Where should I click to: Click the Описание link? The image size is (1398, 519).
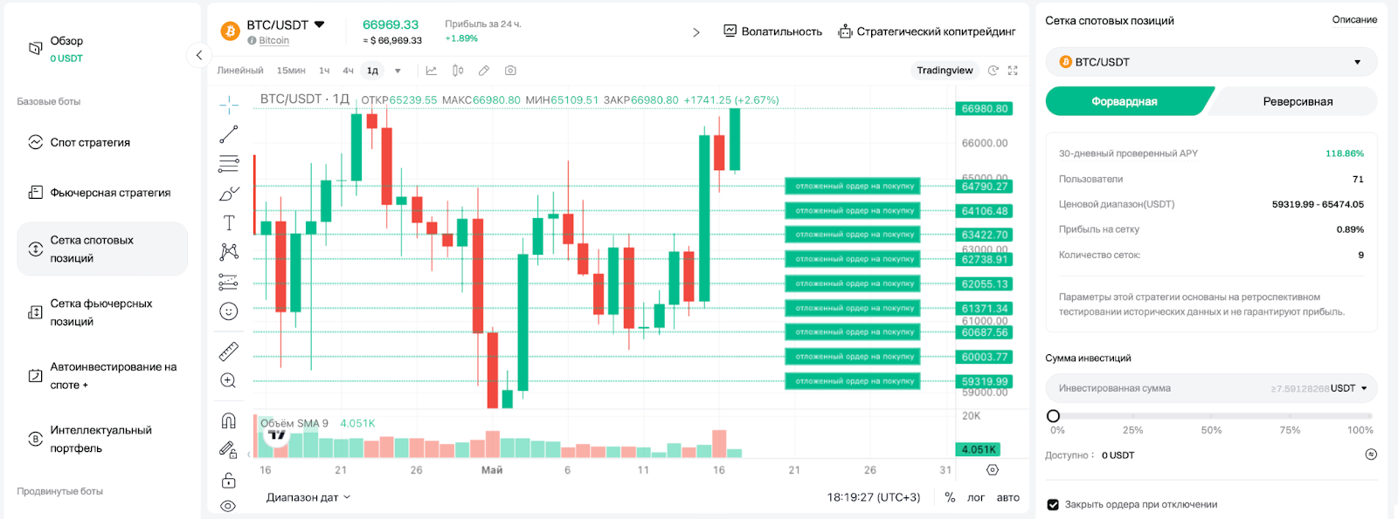click(x=1354, y=19)
